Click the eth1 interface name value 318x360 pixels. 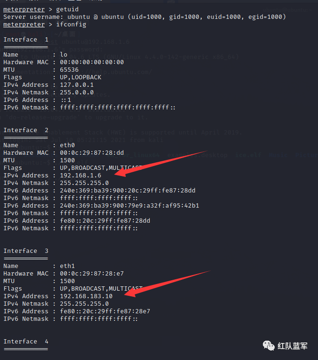tap(67, 266)
